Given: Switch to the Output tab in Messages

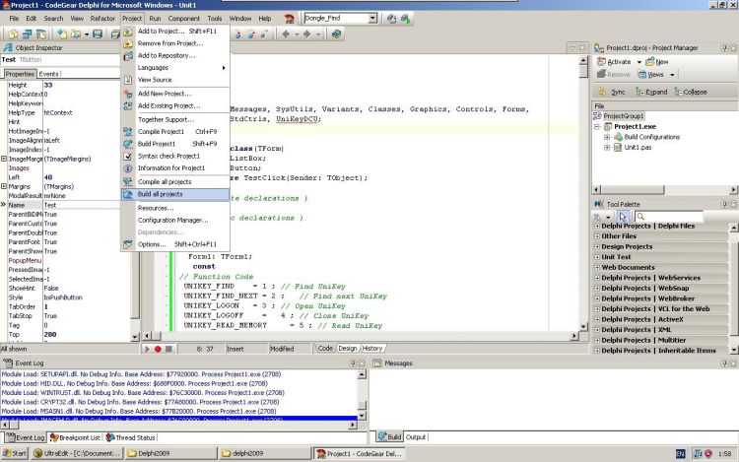Looking at the screenshot, I should tap(416, 437).
